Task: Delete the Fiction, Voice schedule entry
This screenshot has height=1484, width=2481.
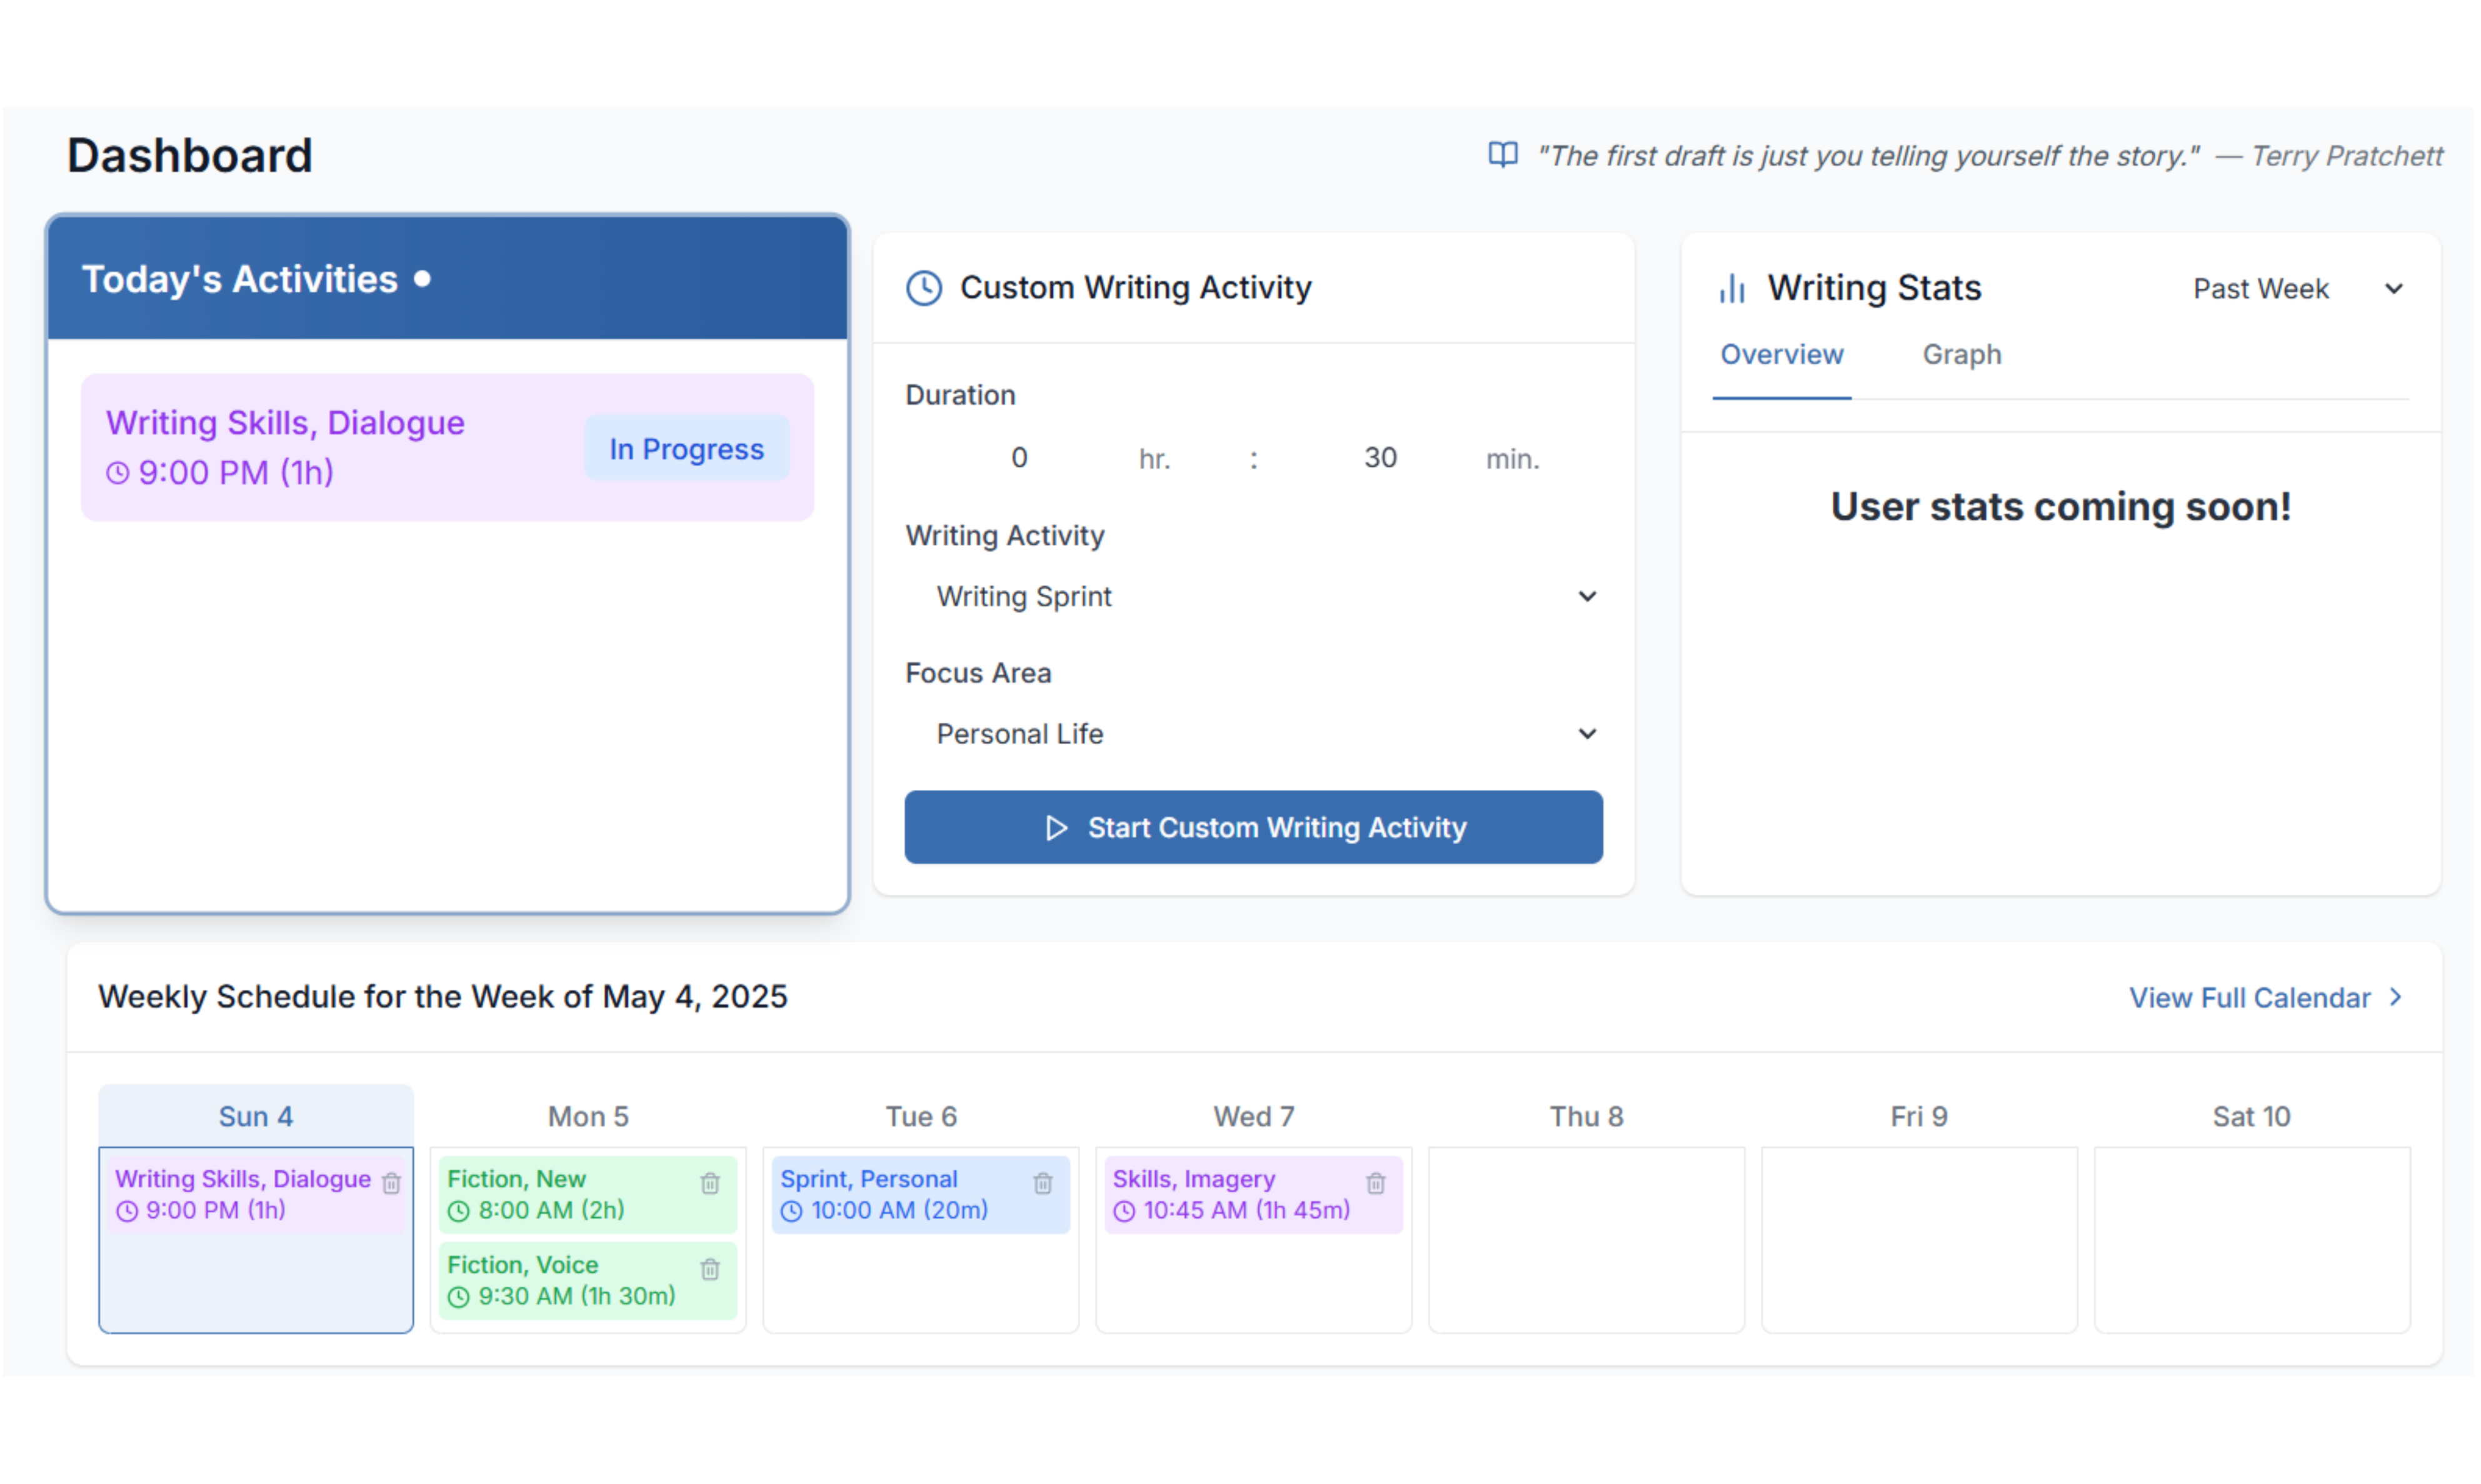Action: tap(710, 1269)
